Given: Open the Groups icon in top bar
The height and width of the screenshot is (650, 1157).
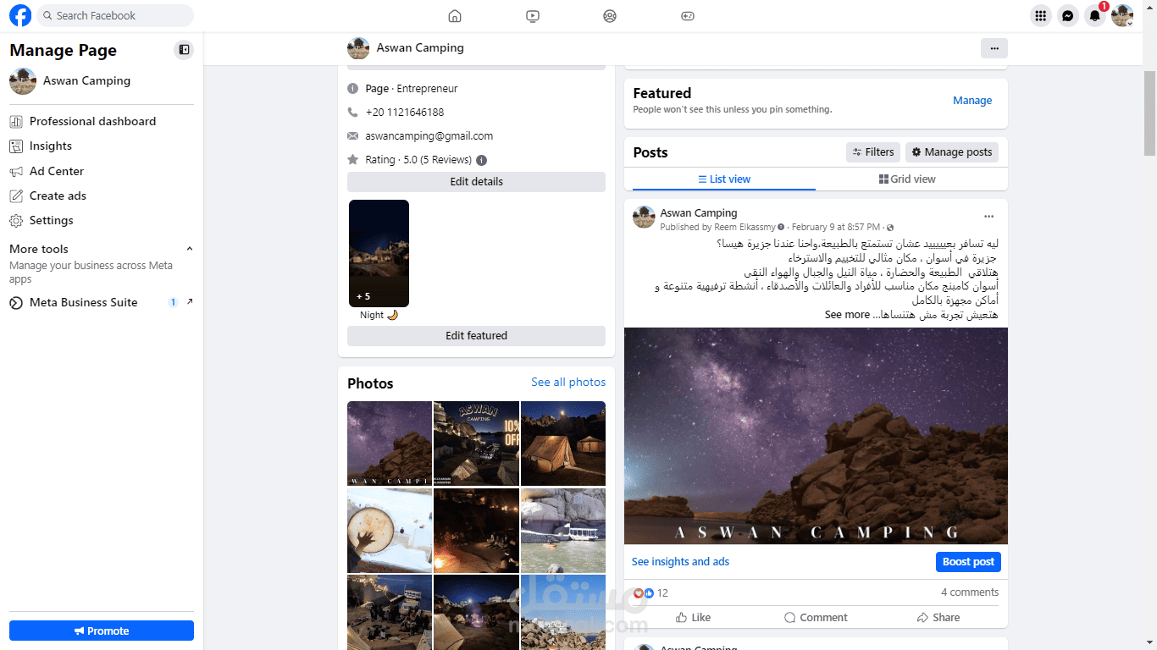Looking at the screenshot, I should [x=610, y=15].
